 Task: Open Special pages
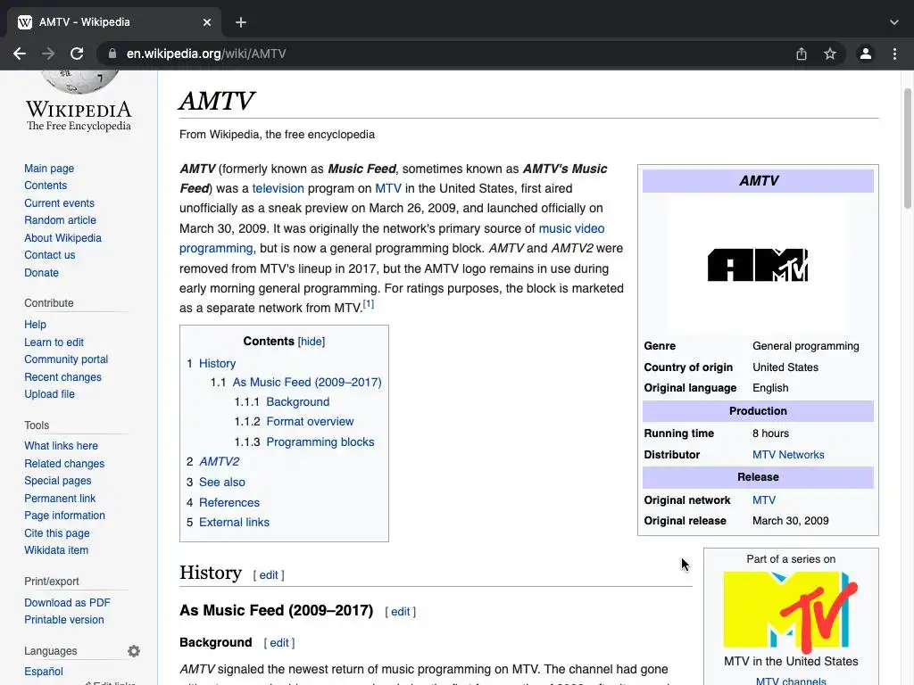58,481
